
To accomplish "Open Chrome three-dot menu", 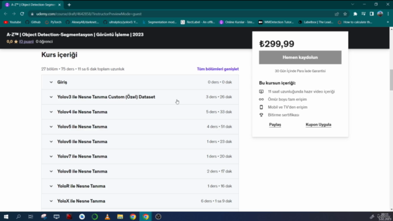I will click(x=388, y=14).
